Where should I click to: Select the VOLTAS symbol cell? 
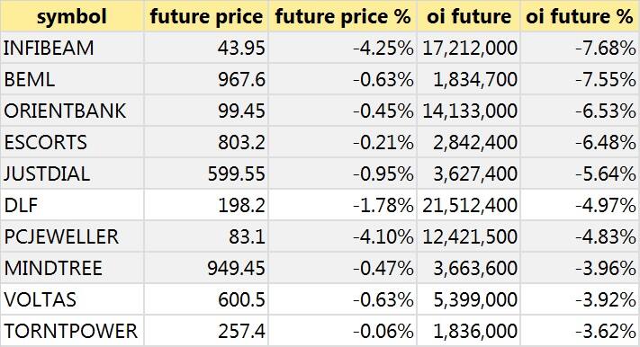pyautogui.click(x=72, y=299)
